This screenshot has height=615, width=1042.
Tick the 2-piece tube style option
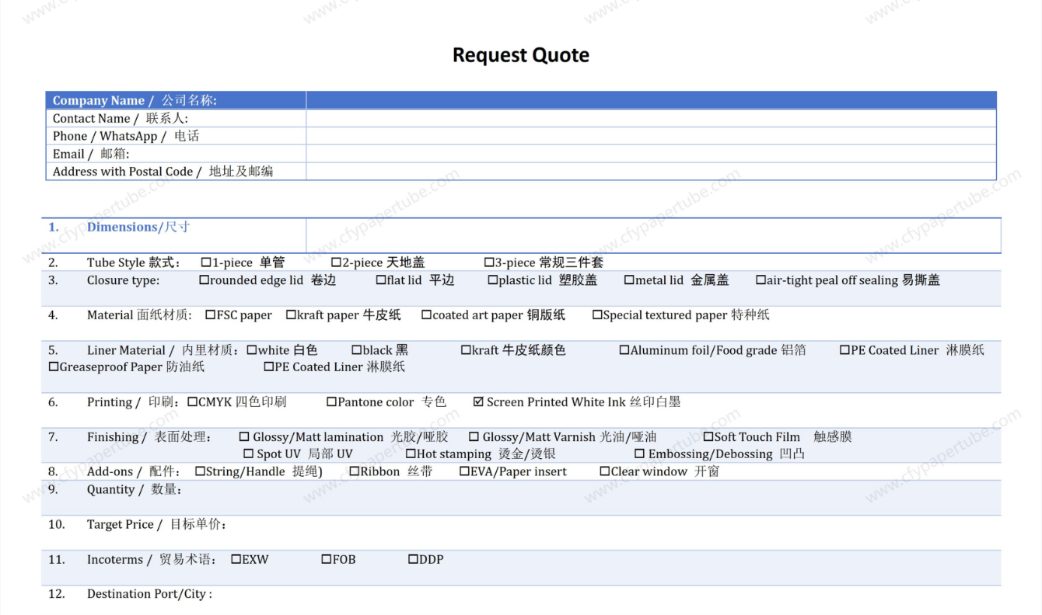coord(336,262)
